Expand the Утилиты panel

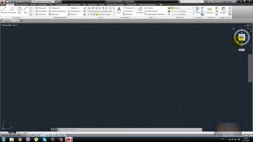[x=211, y=17]
